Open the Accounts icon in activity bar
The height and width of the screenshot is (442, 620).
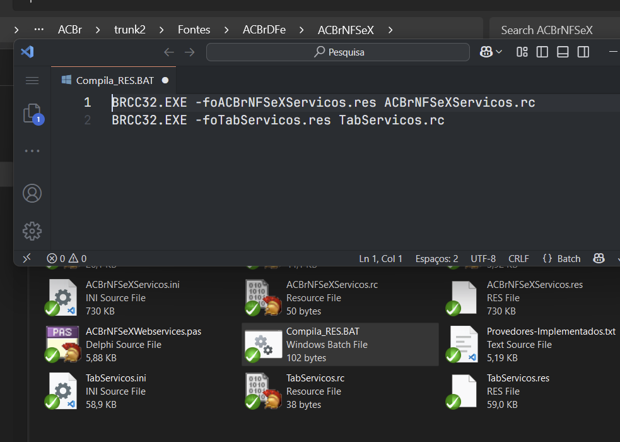coord(32,193)
